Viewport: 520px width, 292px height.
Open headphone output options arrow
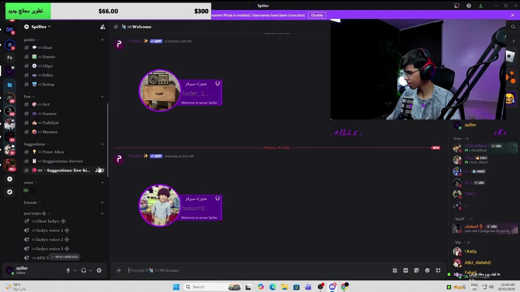point(90,271)
